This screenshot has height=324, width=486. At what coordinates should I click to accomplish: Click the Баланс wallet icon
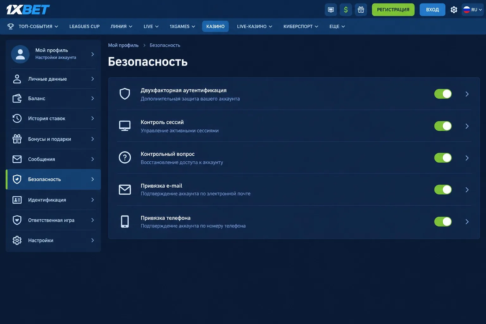click(x=17, y=98)
